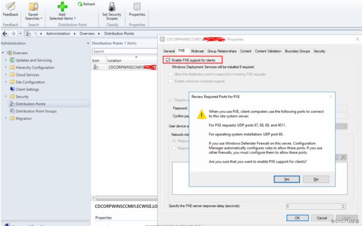Click the Properties ribbon icon
Viewport: 362px width, 226px height.
[137, 7]
